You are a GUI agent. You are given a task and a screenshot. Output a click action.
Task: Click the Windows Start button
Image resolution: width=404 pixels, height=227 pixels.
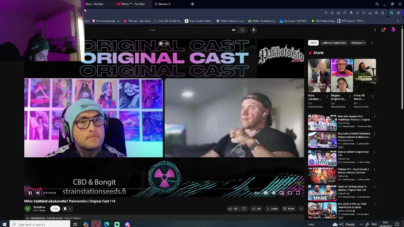4,224
